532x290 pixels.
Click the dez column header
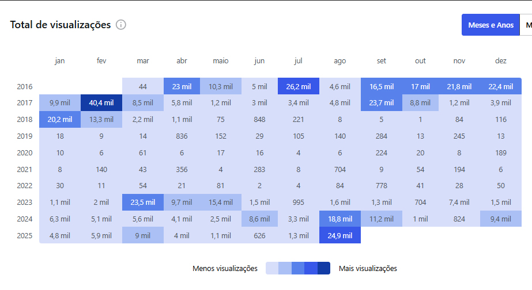point(500,60)
